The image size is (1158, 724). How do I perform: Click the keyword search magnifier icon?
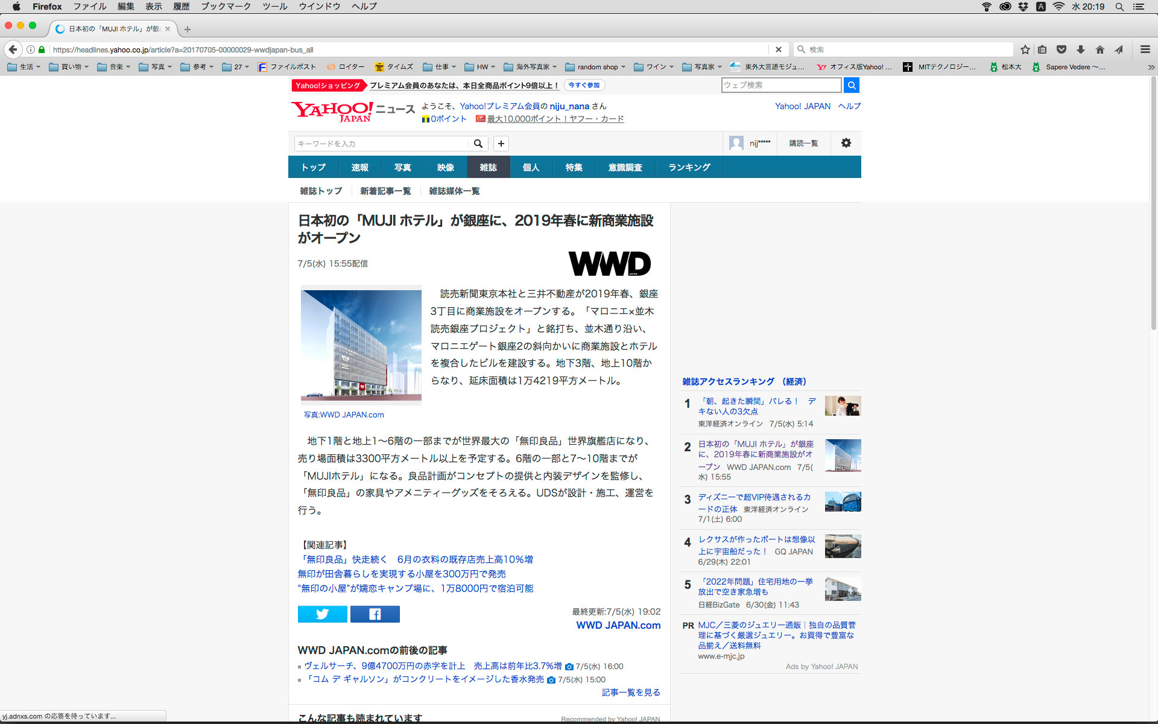click(478, 144)
